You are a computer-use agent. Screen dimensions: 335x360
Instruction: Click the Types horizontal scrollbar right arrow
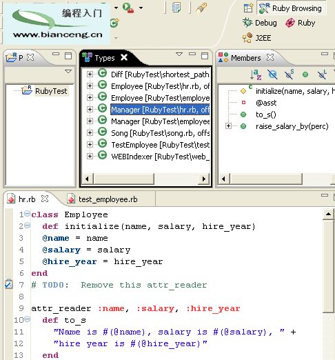pyautogui.click(x=203, y=179)
